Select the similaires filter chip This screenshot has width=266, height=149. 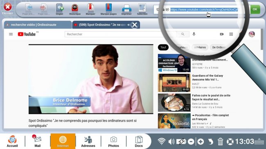[200, 47]
